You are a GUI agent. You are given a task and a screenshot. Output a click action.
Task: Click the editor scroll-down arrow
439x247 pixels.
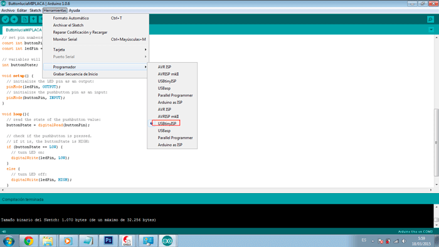(x=436, y=185)
